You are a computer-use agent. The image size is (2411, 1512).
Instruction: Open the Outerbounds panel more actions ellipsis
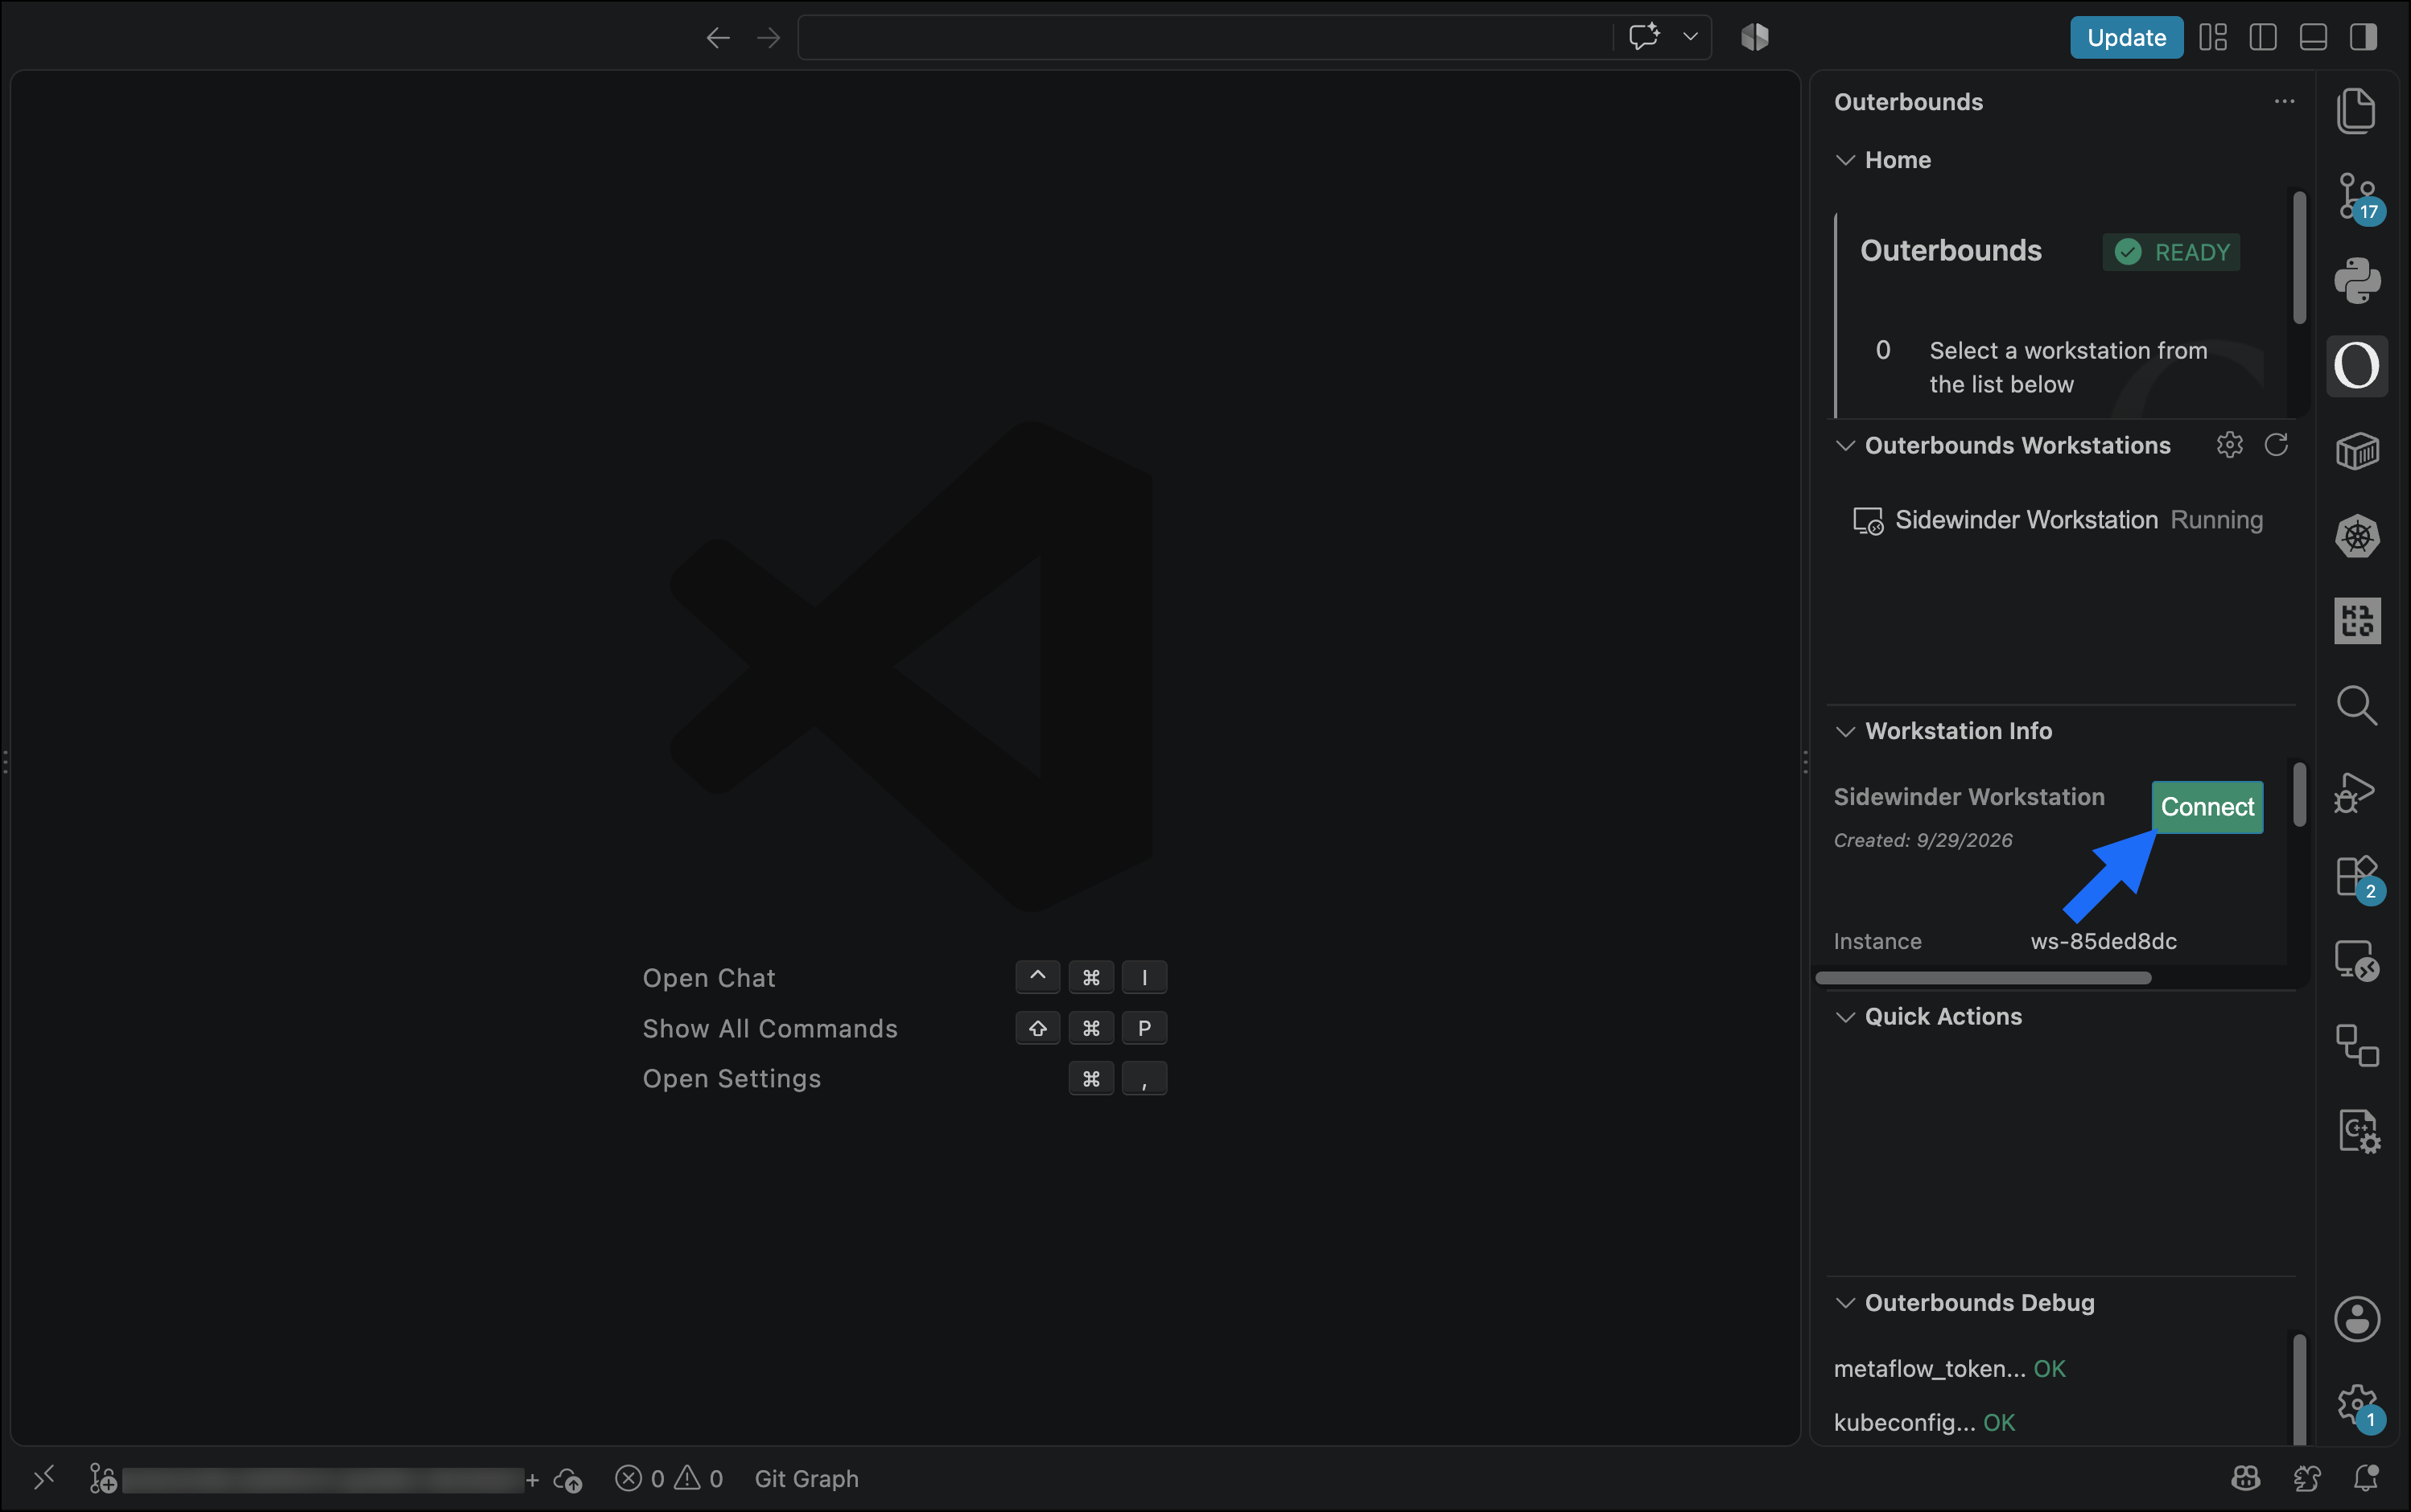coord(2284,101)
